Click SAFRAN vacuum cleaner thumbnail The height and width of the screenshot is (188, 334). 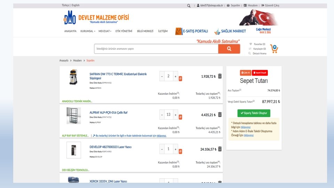[x=73, y=77]
